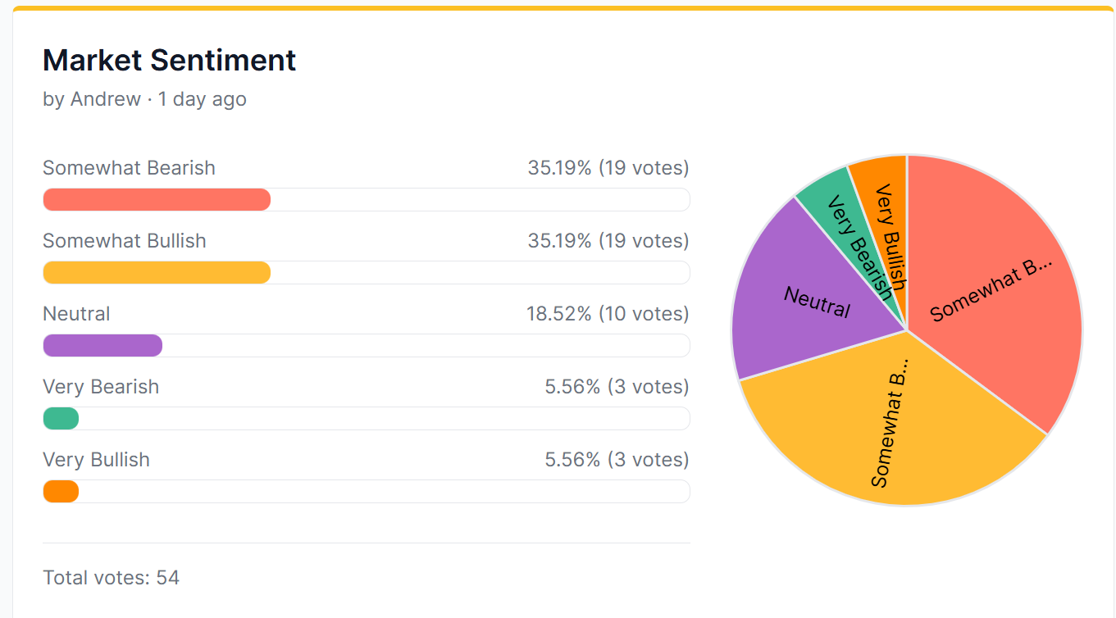Click the Somewhat Bullish option label
The width and height of the screenshot is (1116, 618).
[125, 241]
